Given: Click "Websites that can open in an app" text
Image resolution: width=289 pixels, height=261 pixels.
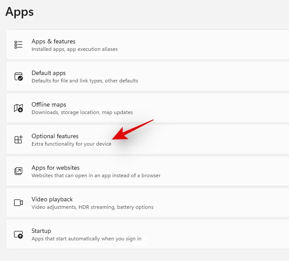Looking at the screenshot, I should (x=96, y=175).
